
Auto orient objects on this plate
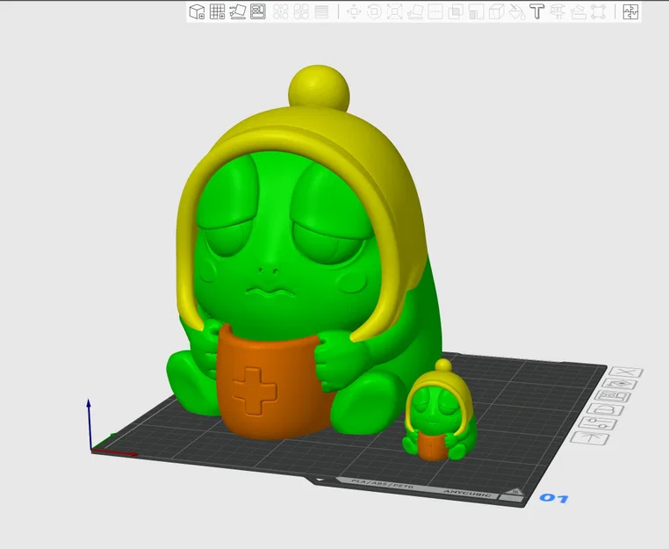[619, 384]
